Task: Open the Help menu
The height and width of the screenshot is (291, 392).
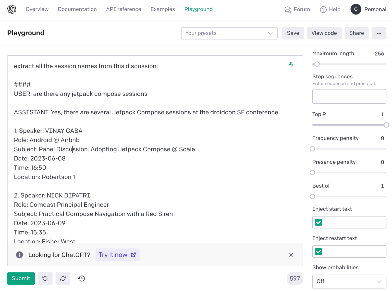Action: 330,9
